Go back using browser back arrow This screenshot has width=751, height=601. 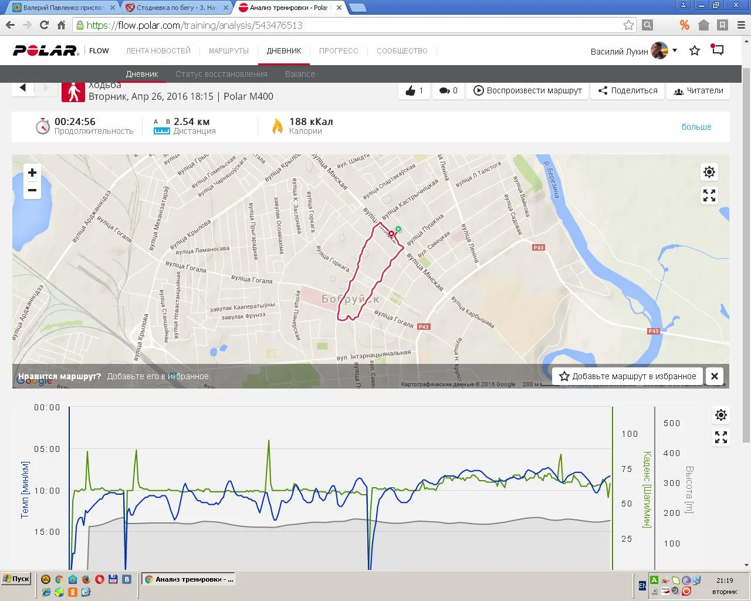click(x=10, y=25)
